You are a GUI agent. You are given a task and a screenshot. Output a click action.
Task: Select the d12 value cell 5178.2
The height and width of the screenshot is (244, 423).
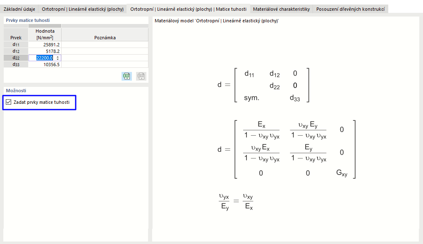pos(45,51)
